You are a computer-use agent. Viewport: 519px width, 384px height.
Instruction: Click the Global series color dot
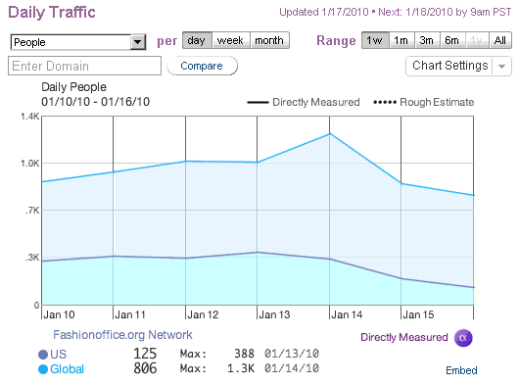pyautogui.click(x=43, y=369)
